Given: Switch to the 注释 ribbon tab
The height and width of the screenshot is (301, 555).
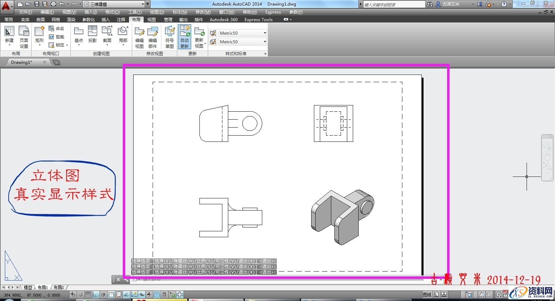Looking at the screenshot, I should click(x=121, y=19).
